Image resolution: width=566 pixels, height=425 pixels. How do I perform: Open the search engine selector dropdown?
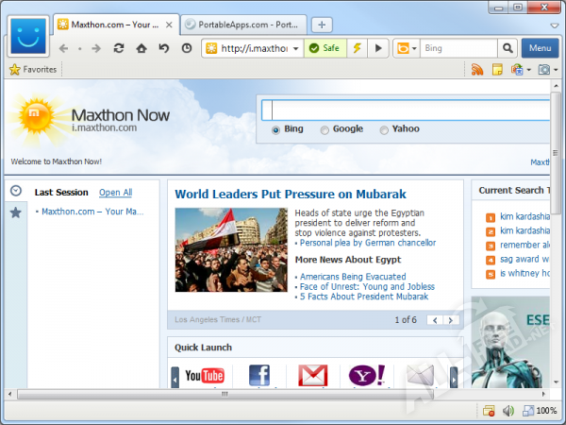point(408,48)
